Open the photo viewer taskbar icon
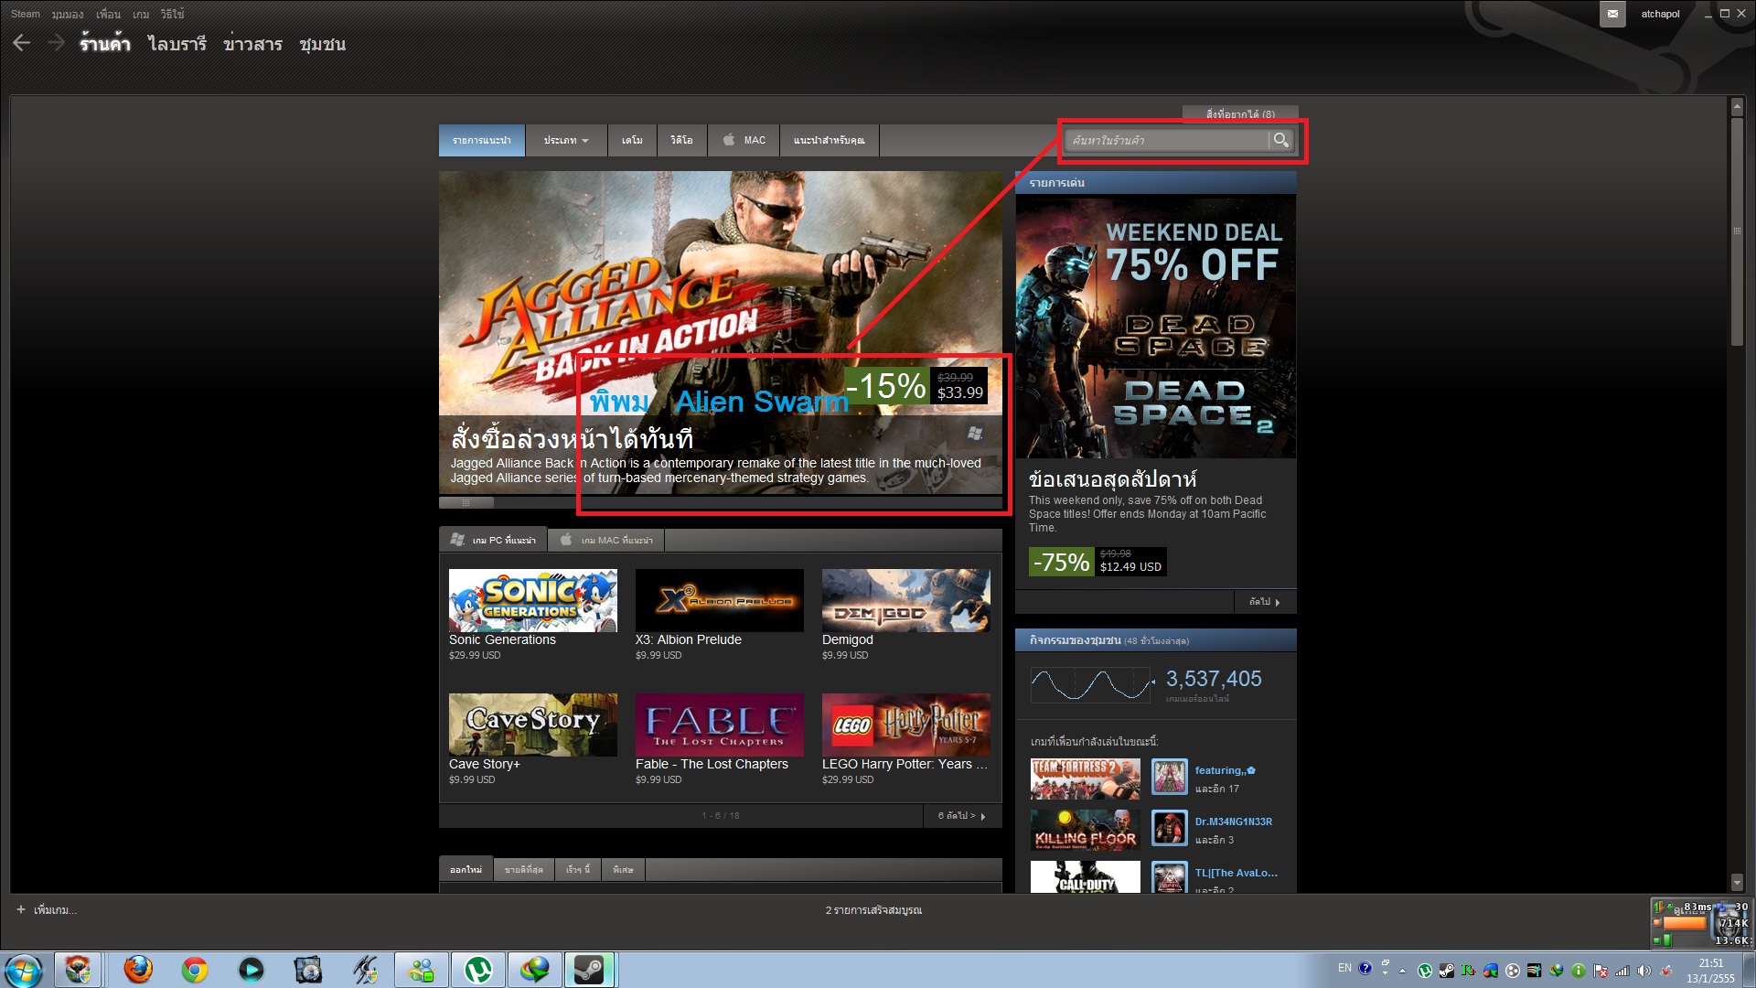 pyautogui.click(x=308, y=970)
